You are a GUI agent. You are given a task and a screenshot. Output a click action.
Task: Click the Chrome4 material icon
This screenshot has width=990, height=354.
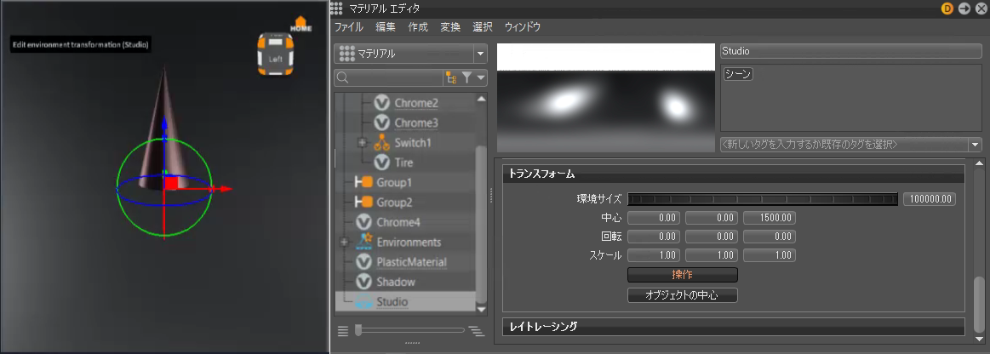pos(363,222)
